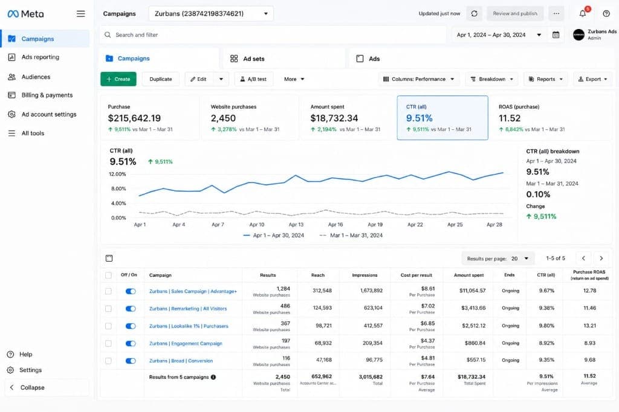Click the All tools list icon

click(12, 134)
